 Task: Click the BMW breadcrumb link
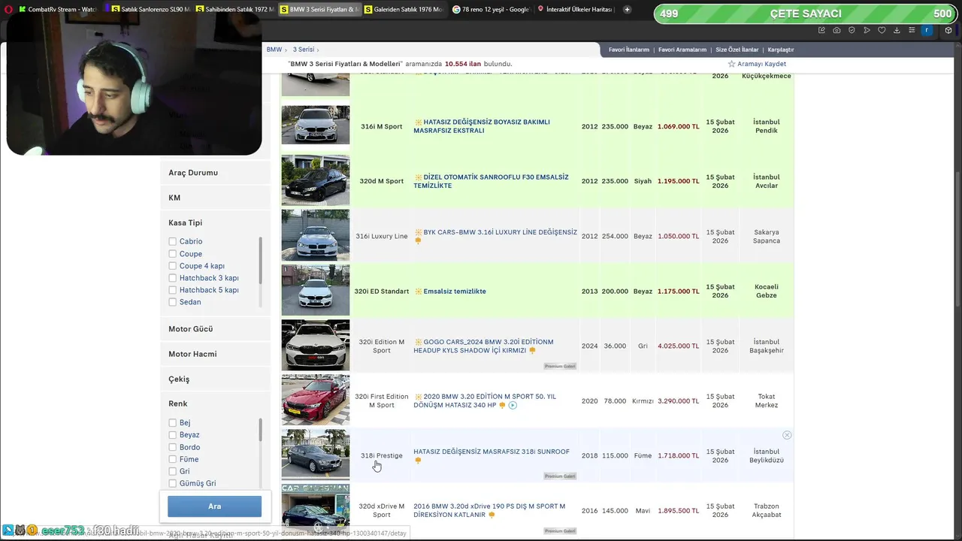coord(274,50)
